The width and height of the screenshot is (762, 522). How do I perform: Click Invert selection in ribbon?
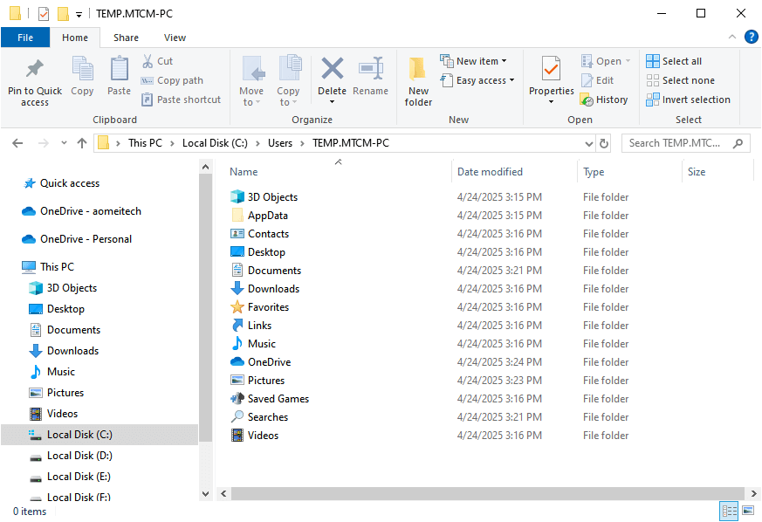[688, 100]
